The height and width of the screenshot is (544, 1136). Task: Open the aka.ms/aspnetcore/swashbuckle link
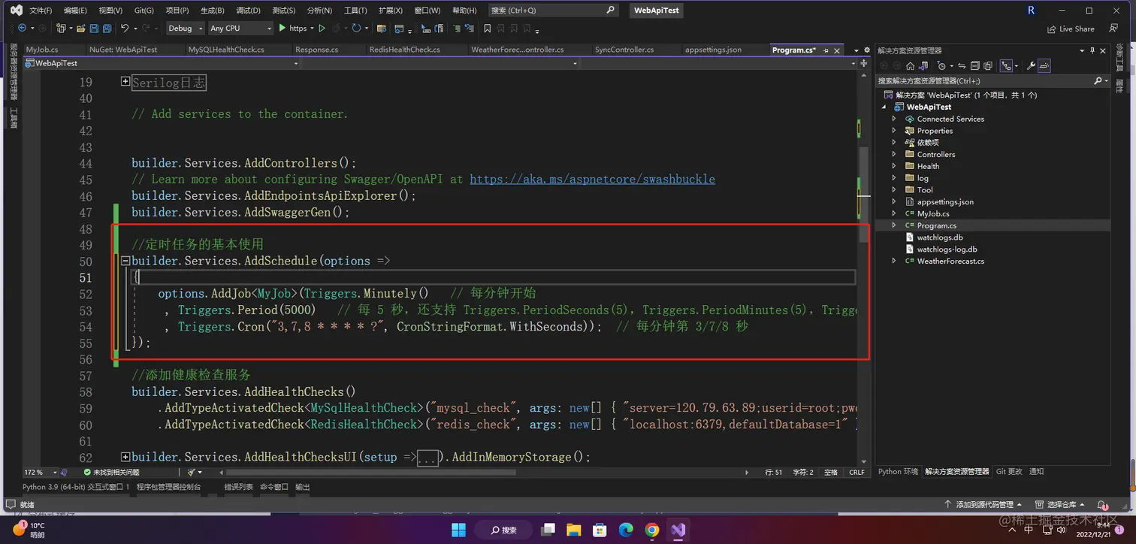click(592, 179)
